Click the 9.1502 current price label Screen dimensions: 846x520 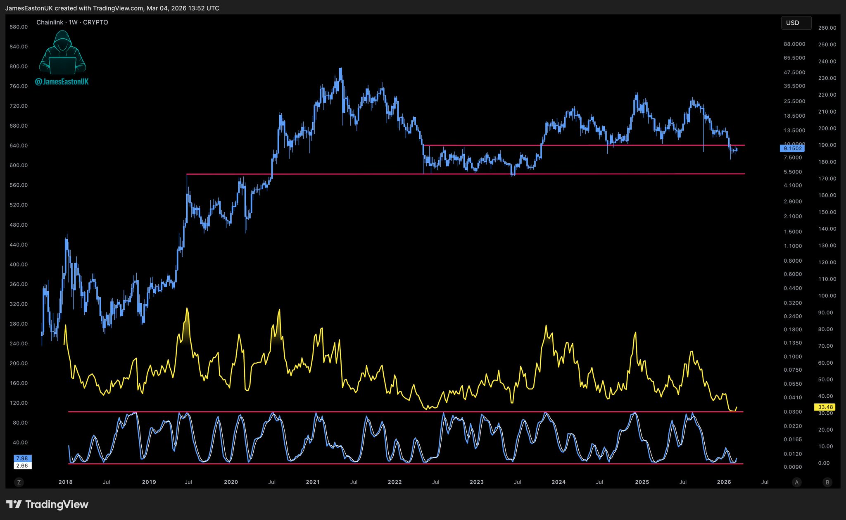click(x=792, y=148)
